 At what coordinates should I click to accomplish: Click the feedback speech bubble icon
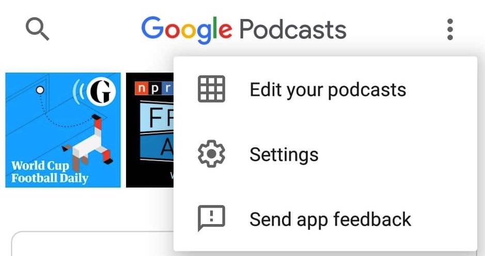211,218
